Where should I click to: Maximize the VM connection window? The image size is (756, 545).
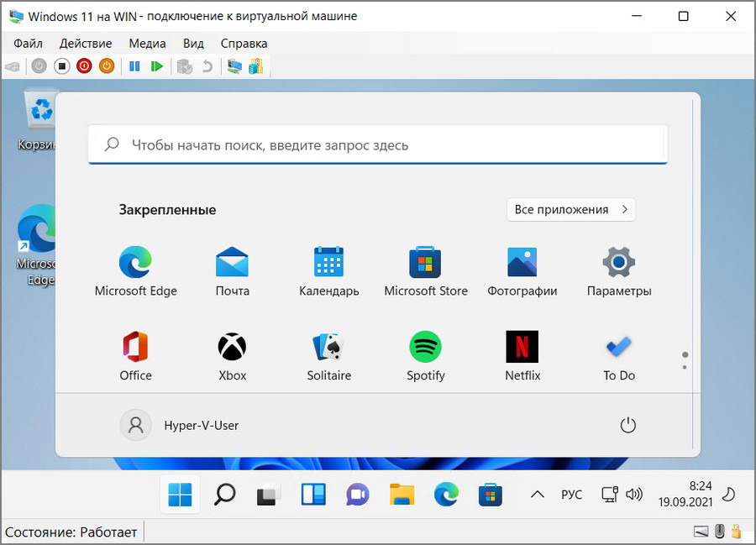[683, 17]
